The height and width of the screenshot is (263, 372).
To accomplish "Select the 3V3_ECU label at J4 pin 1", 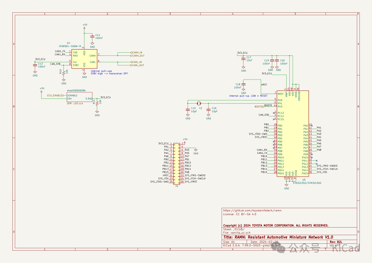I will (164, 144).
